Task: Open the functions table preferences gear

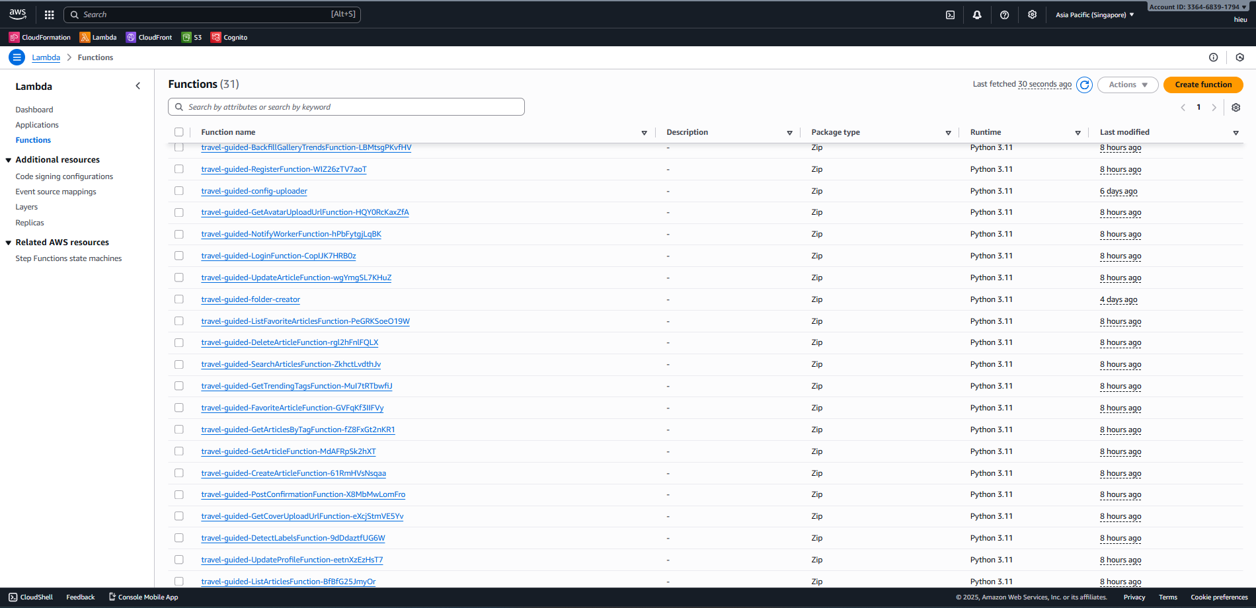Action: pos(1236,107)
